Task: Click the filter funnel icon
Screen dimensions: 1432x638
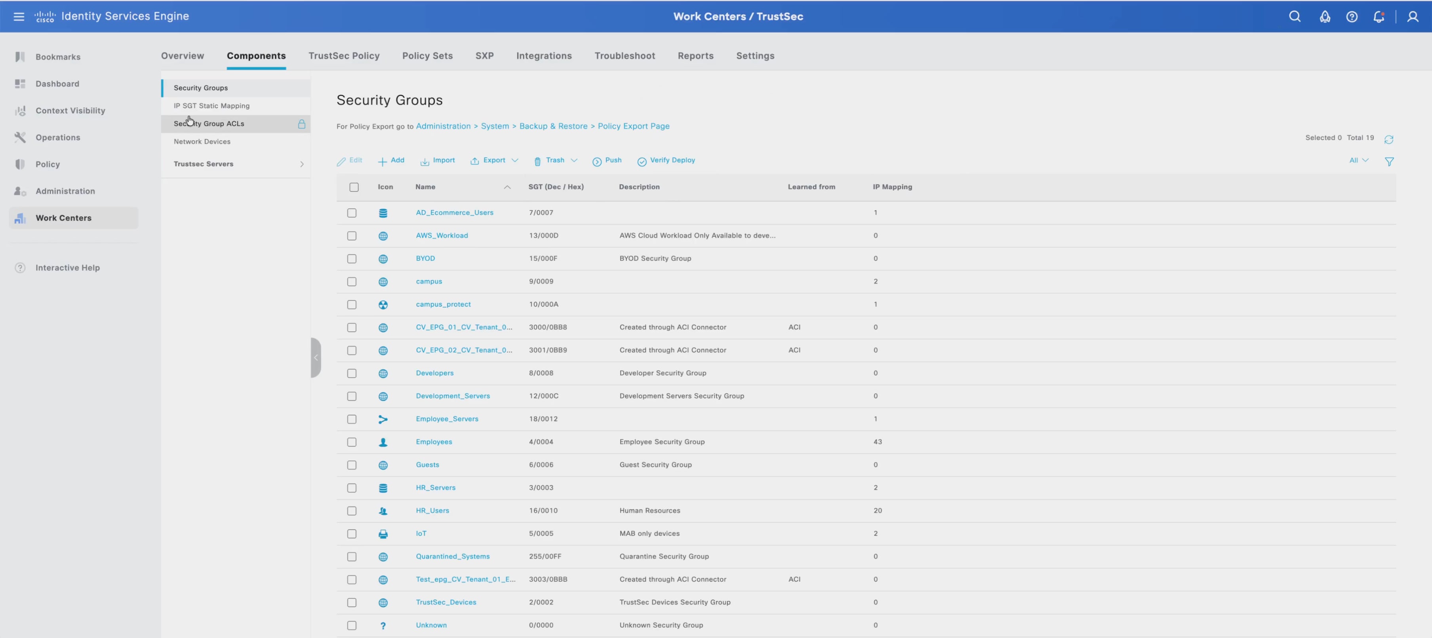Action: [x=1389, y=161]
